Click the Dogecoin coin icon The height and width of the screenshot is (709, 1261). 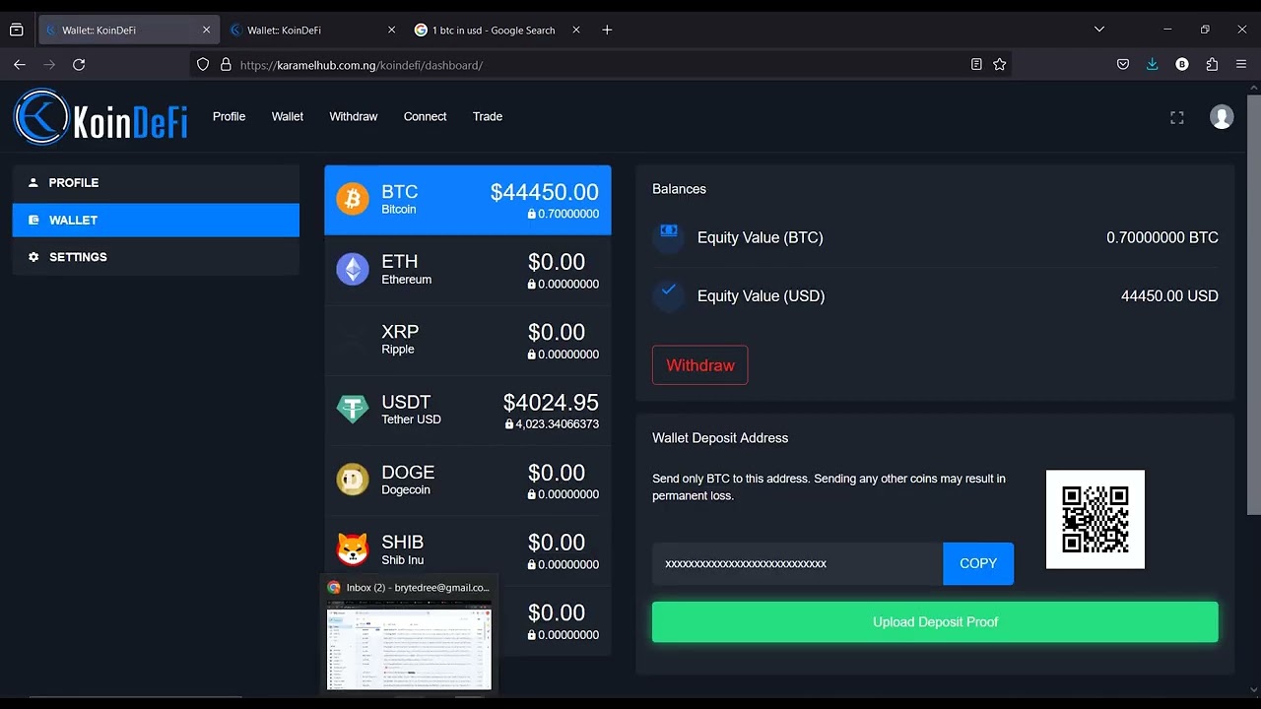point(353,480)
